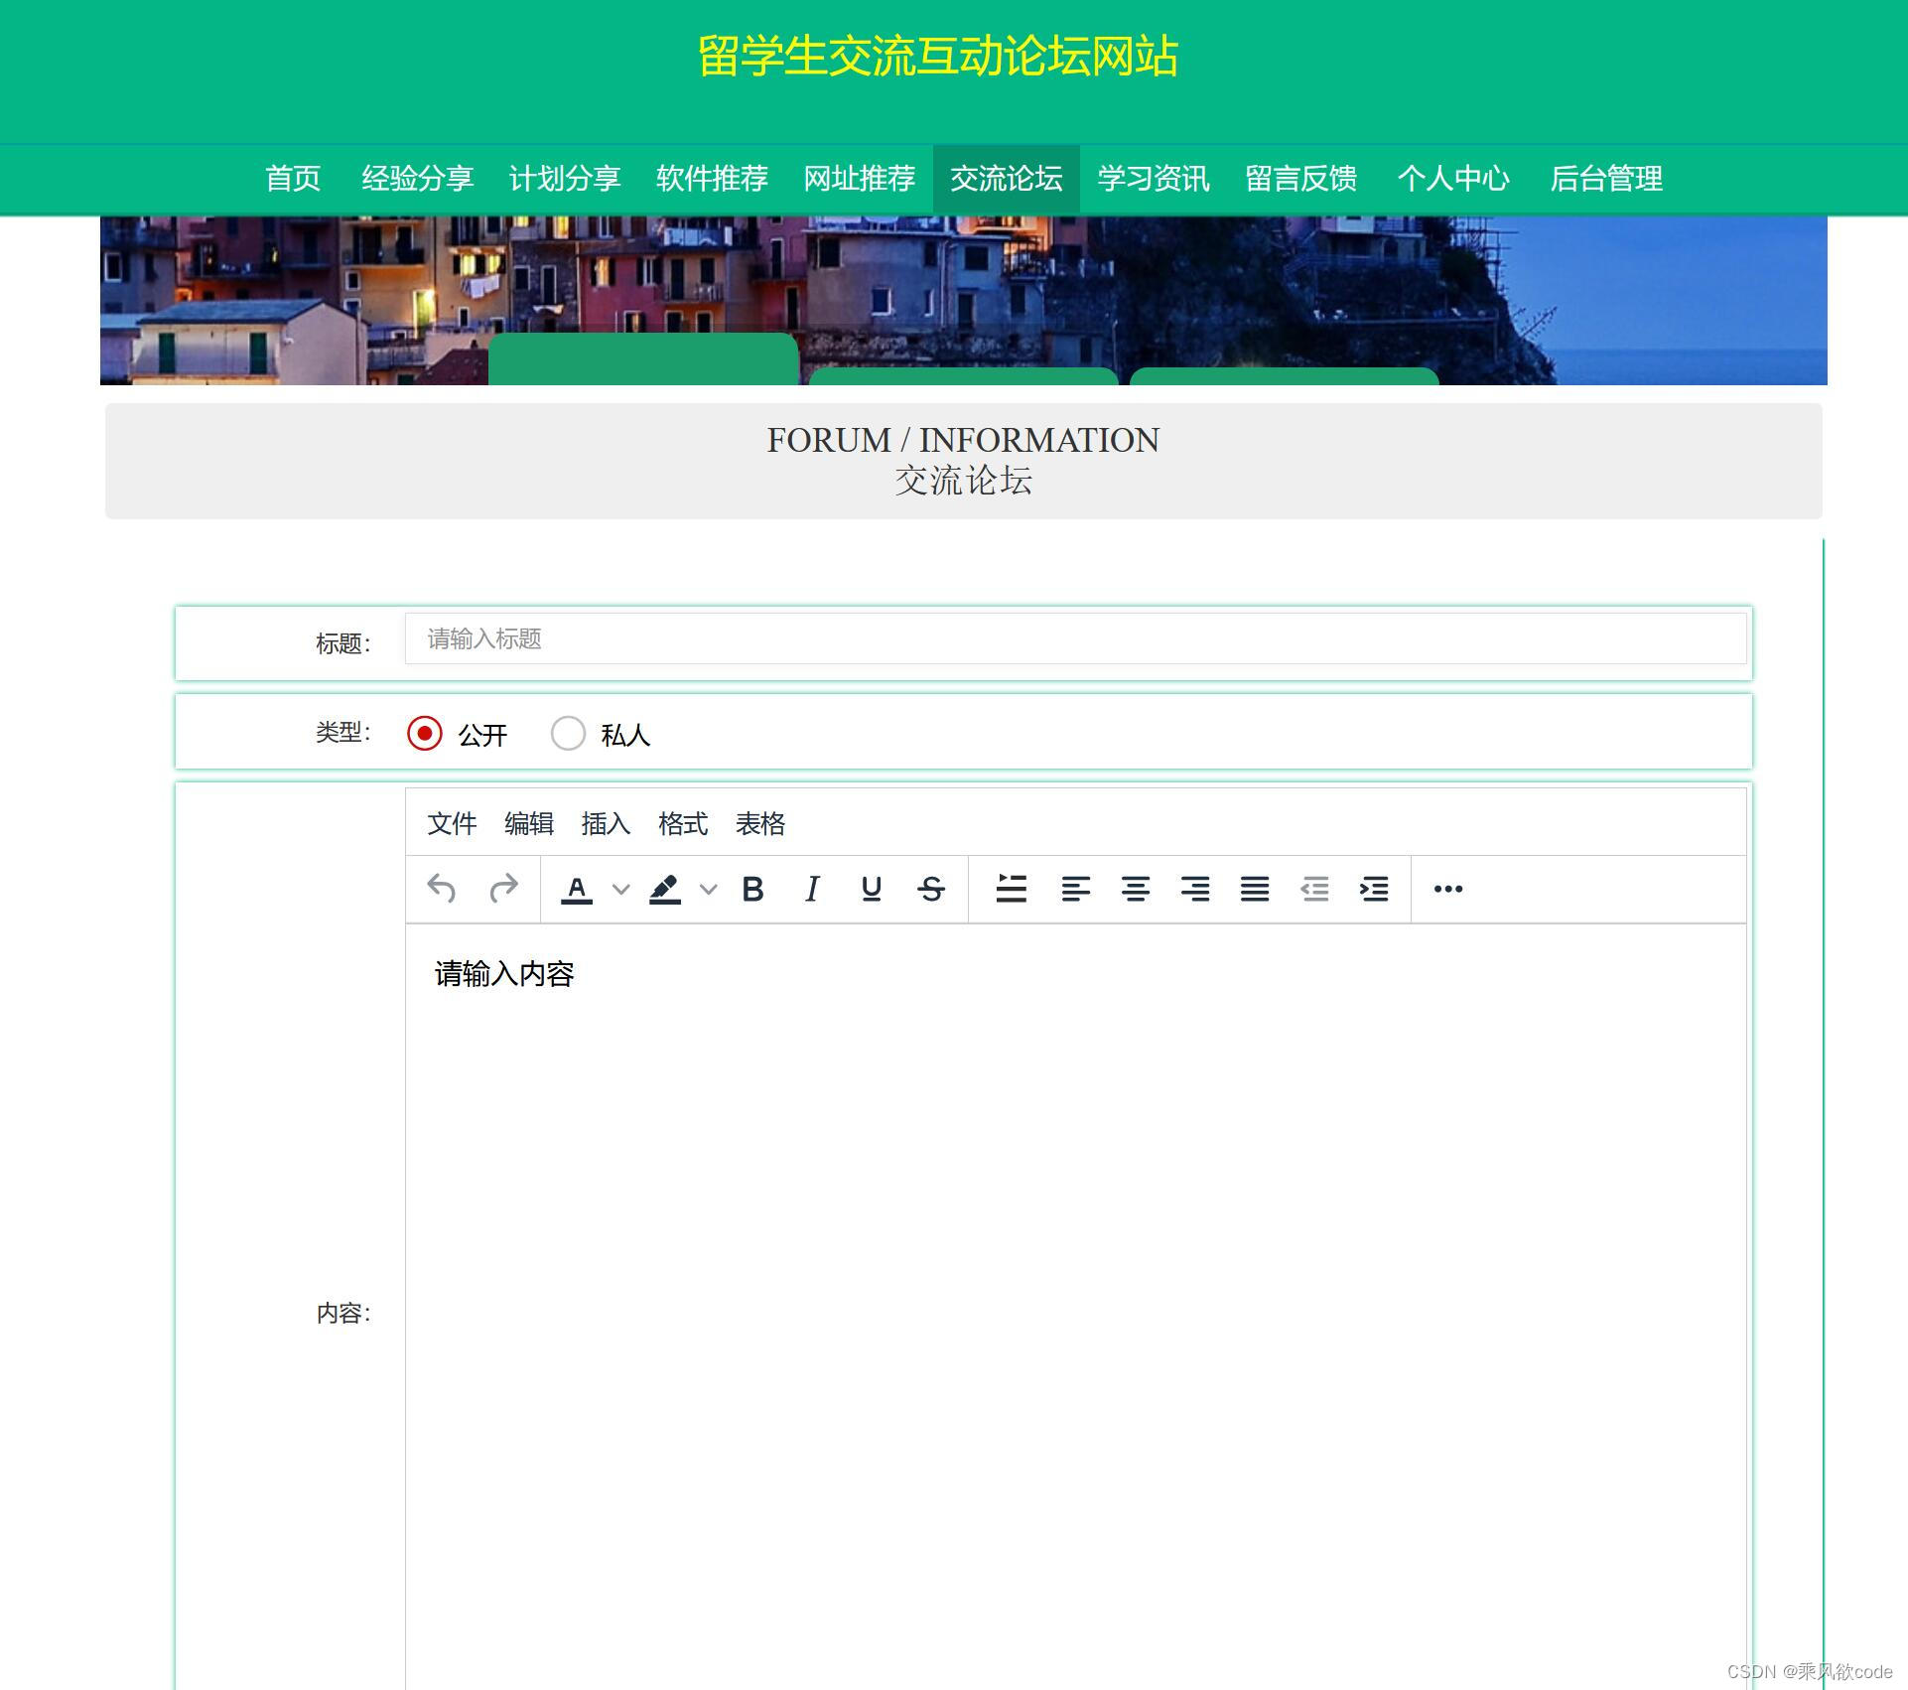Apply bold formatting in the editor

pos(752,889)
